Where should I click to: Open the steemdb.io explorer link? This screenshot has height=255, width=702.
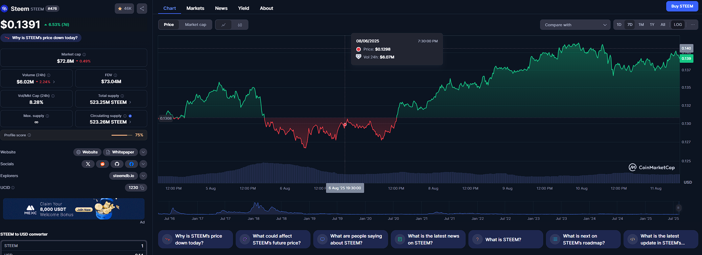point(124,176)
